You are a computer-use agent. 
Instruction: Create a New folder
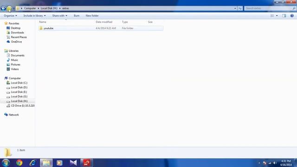(x=92, y=16)
